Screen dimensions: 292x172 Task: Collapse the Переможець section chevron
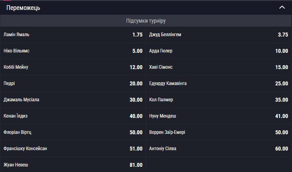[x=282, y=8]
